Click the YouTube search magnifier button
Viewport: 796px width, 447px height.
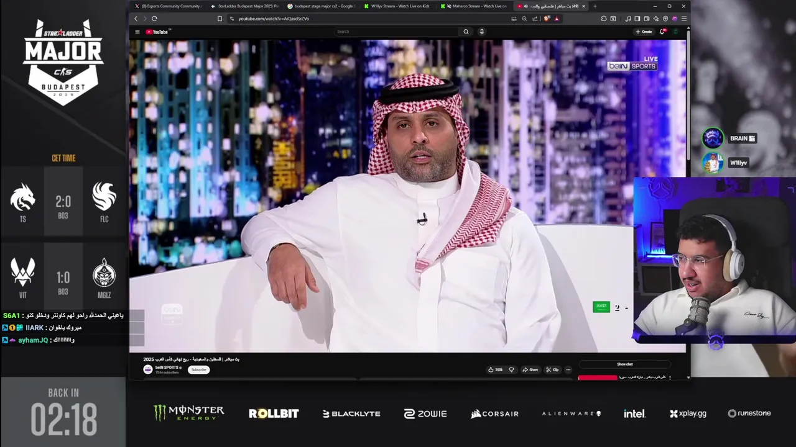click(x=466, y=32)
